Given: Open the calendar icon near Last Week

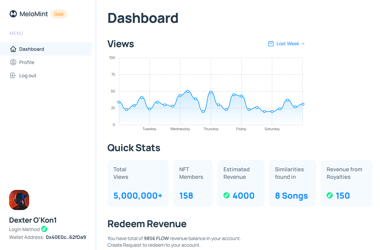Looking at the screenshot, I should tap(271, 43).
